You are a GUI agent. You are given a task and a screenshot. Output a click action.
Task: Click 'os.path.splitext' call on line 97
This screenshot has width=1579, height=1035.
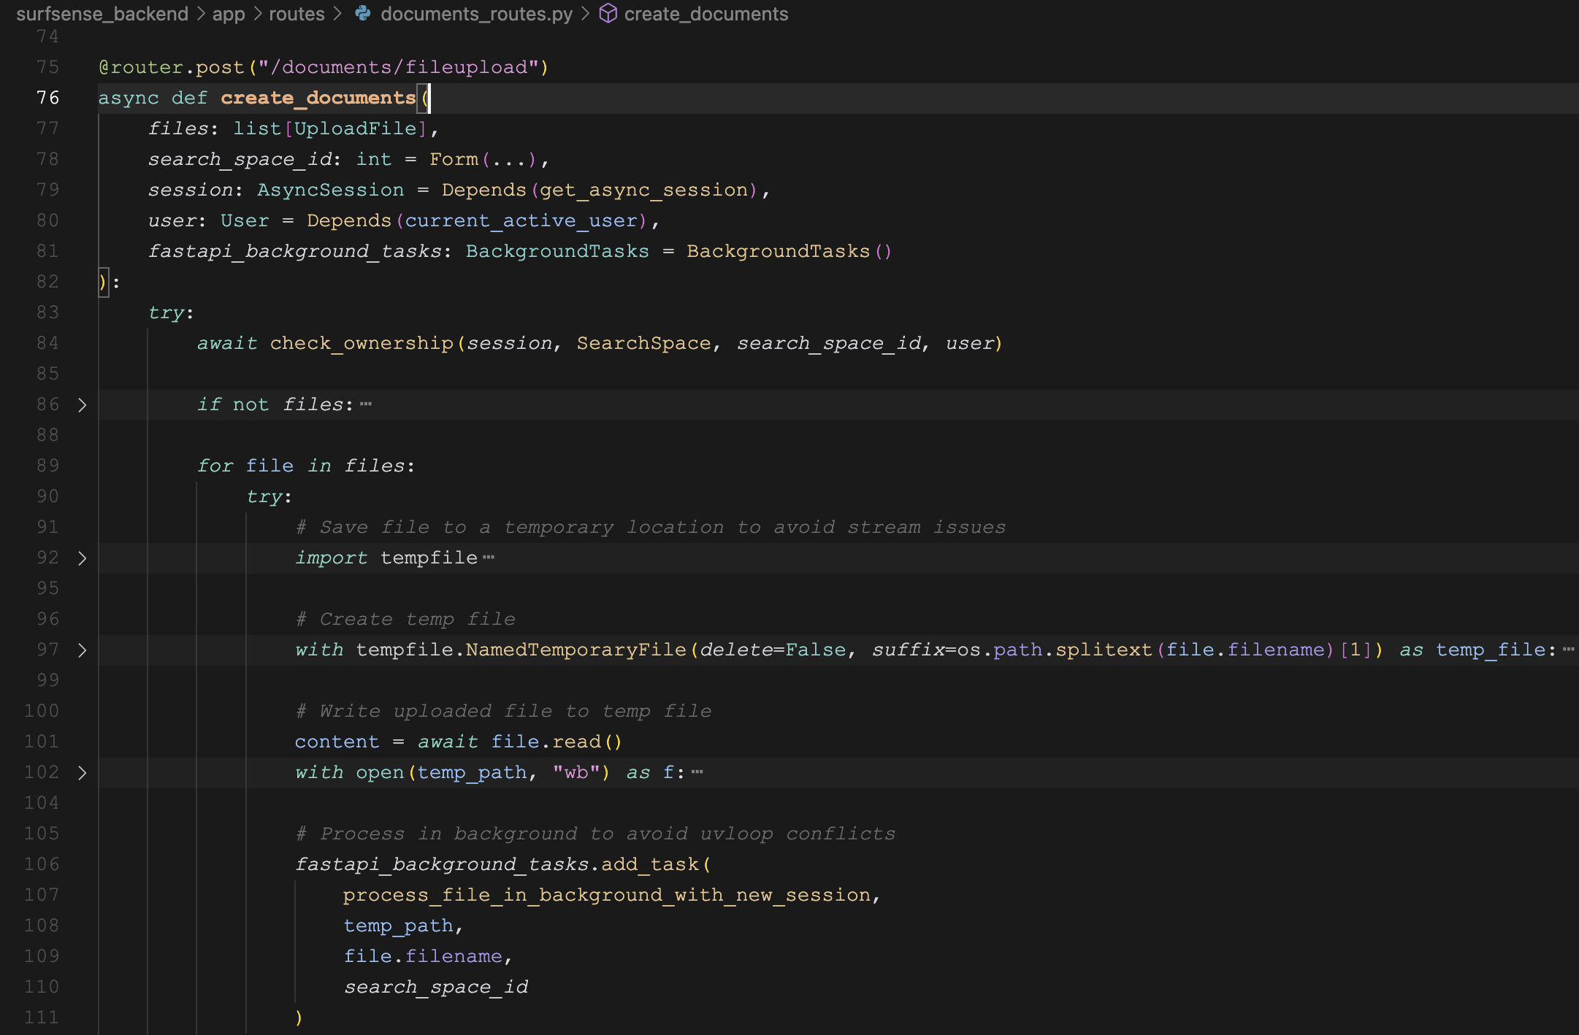point(1054,650)
